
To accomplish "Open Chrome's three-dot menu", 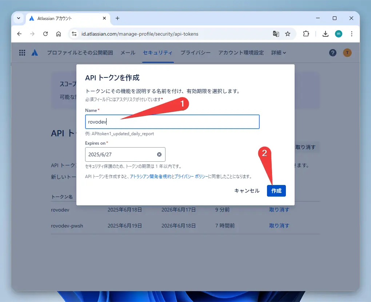I will tap(351, 33).
